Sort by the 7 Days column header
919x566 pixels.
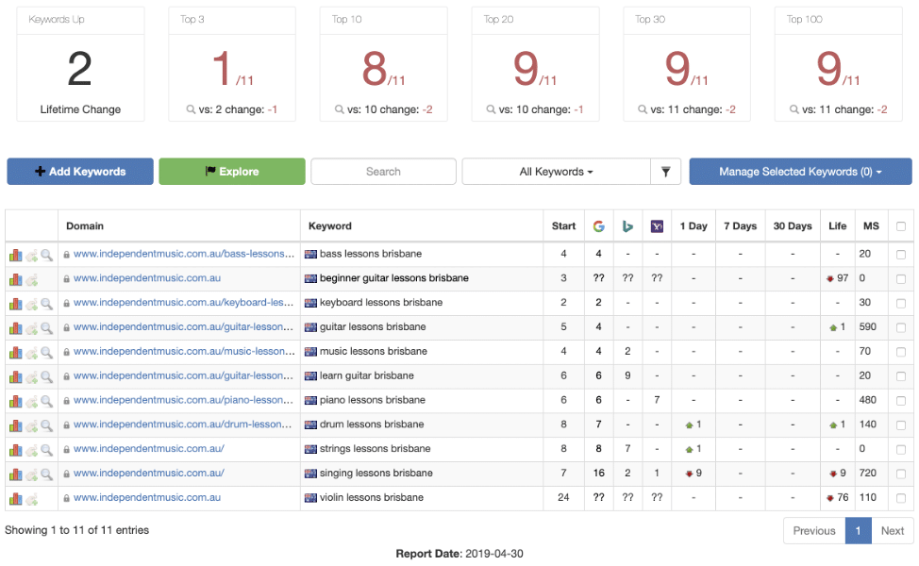point(740,226)
